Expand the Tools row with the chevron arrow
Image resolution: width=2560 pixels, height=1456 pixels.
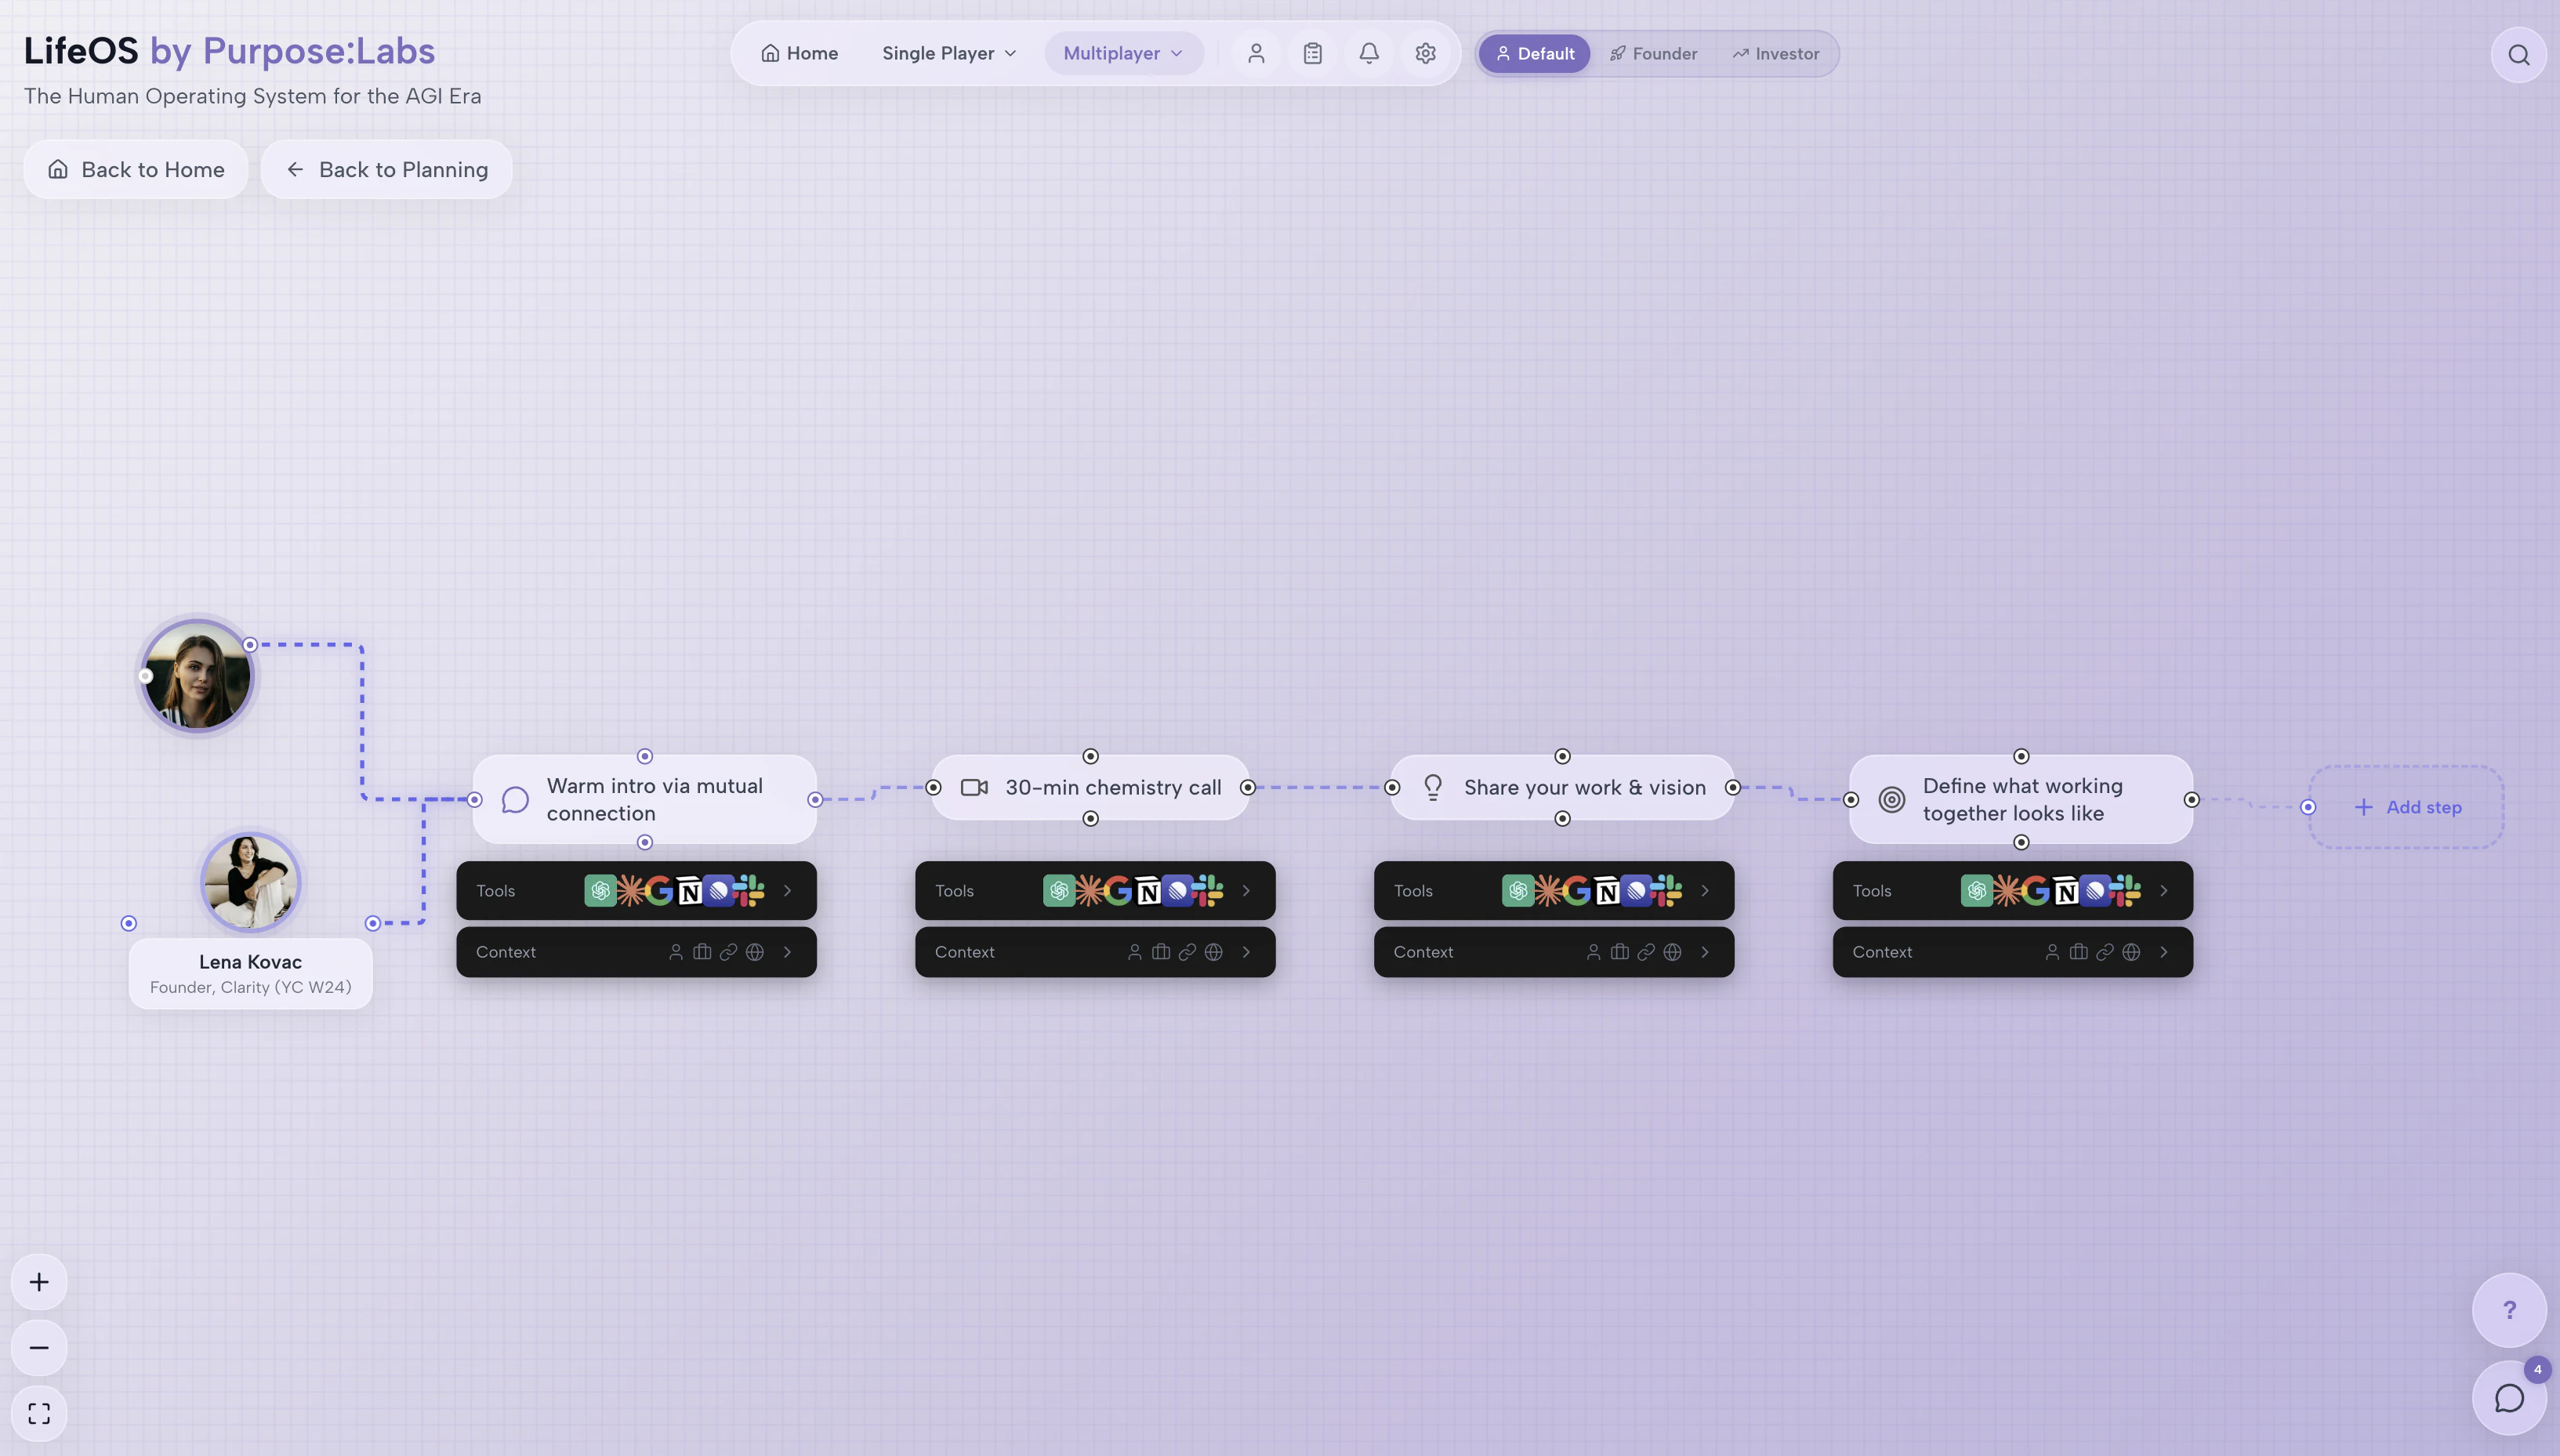[789, 890]
